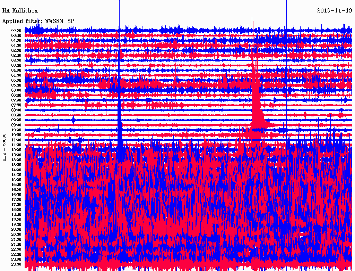Select the 02:00 time label
Image resolution: width=355 pixels, height=271 pixels.
(x=16, y=51)
